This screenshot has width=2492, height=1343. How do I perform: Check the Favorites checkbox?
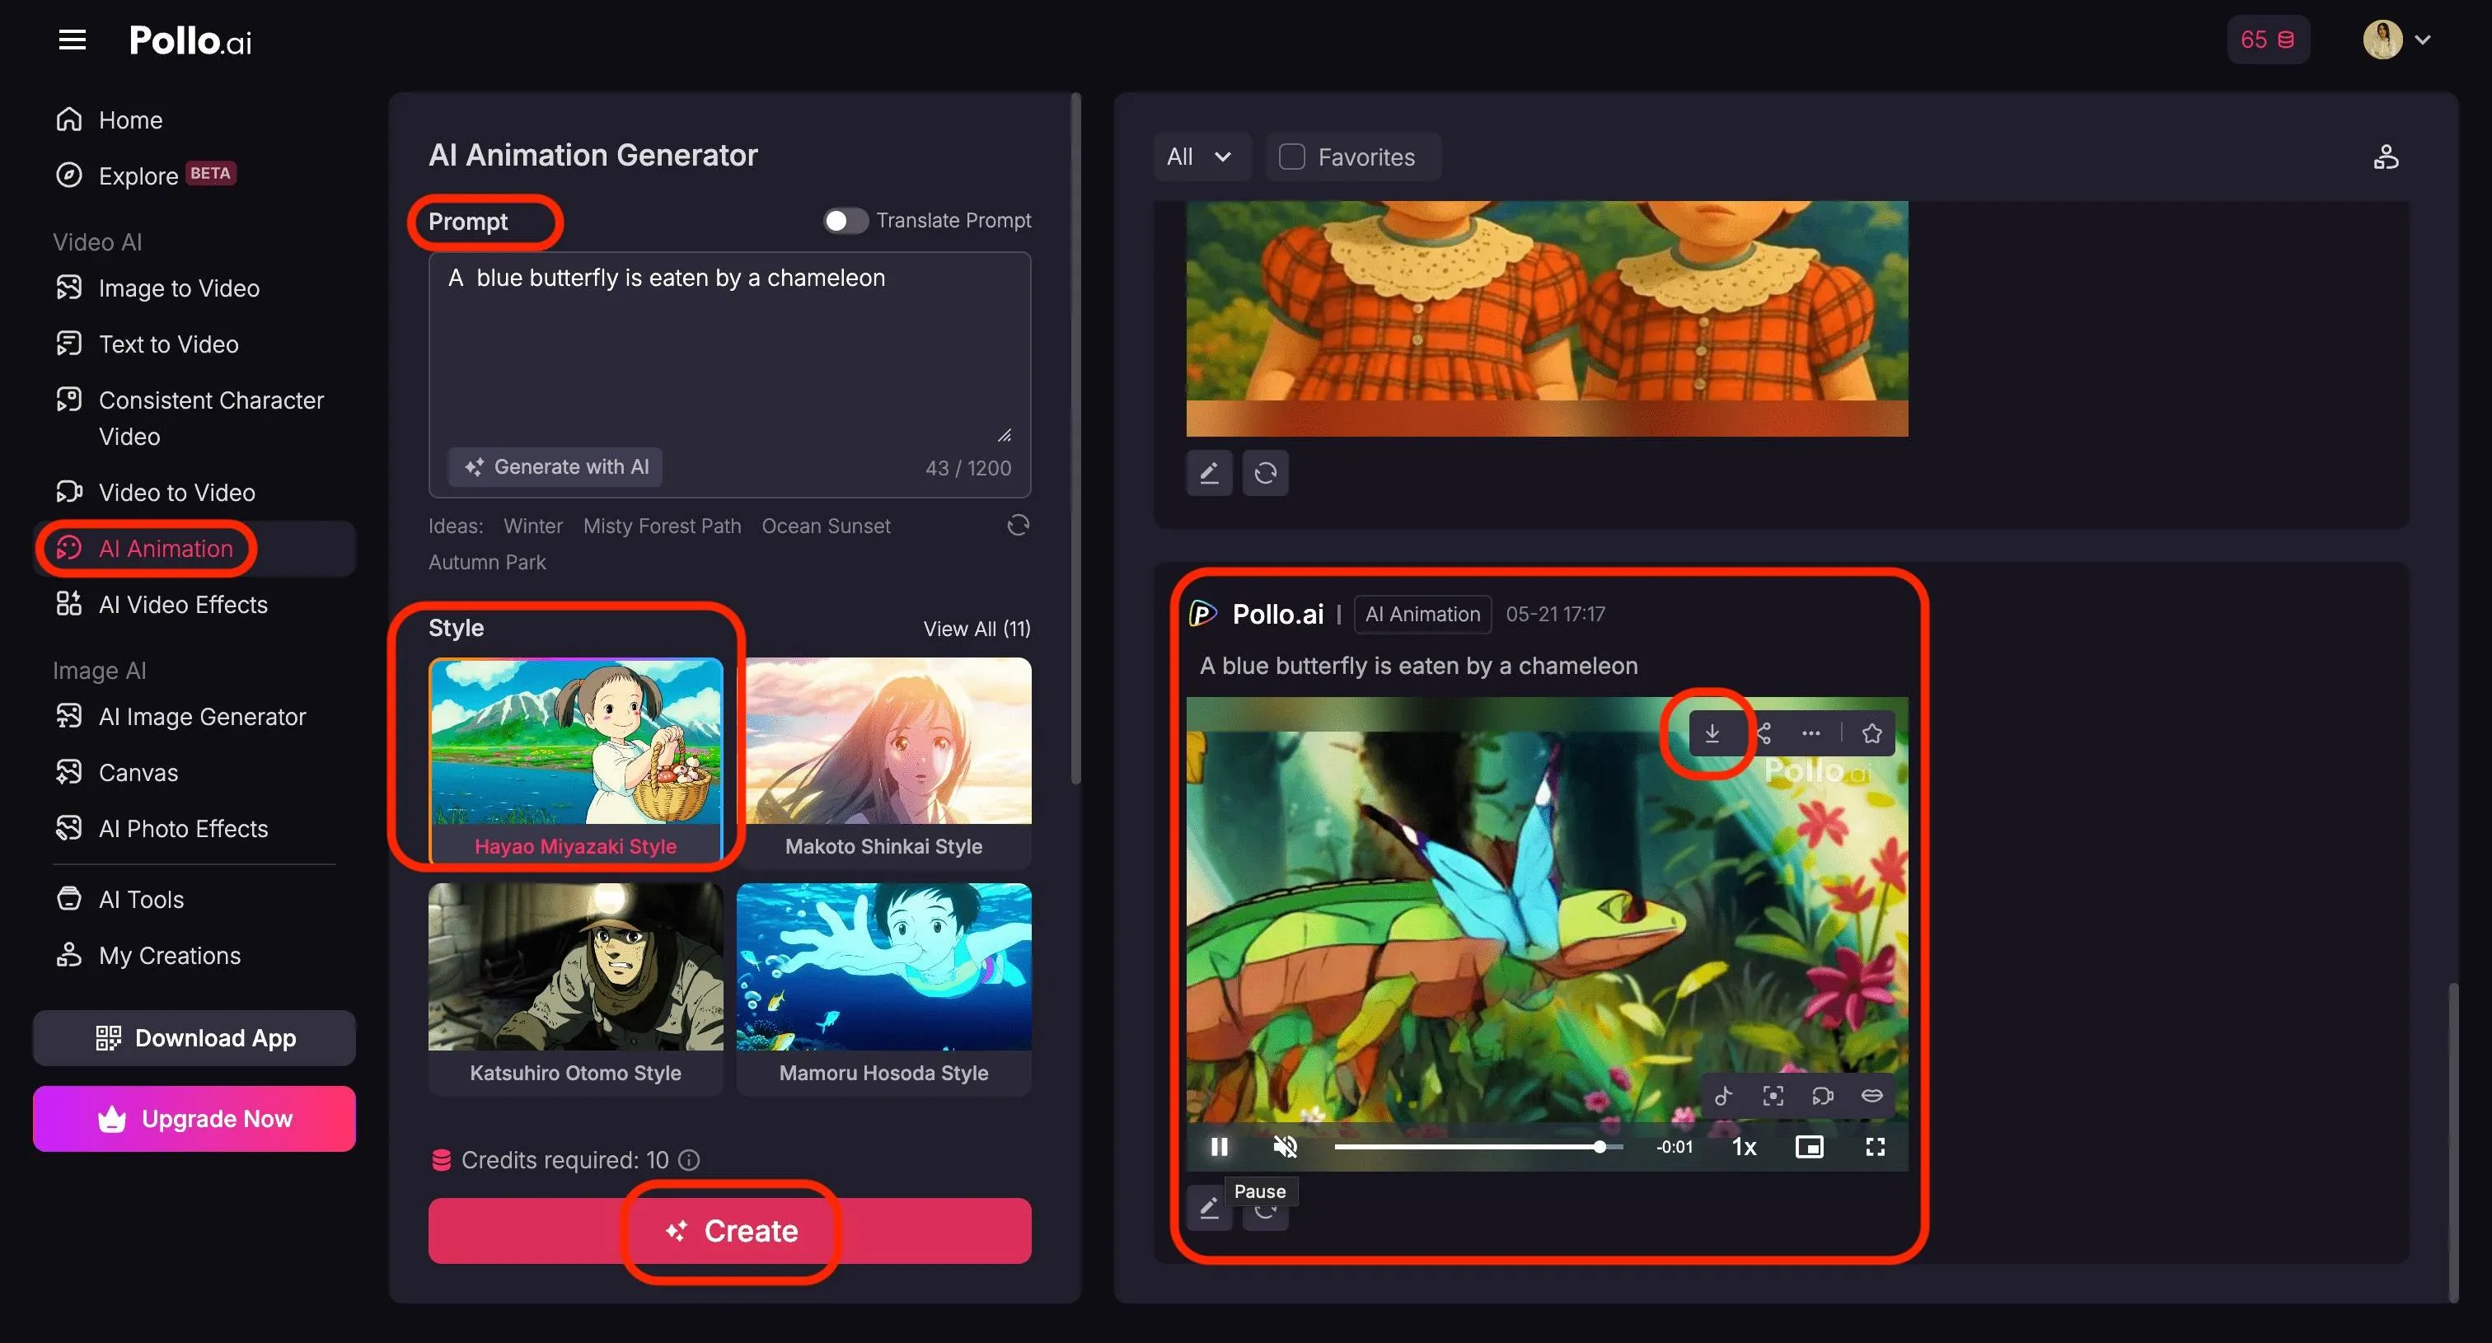(x=1291, y=157)
